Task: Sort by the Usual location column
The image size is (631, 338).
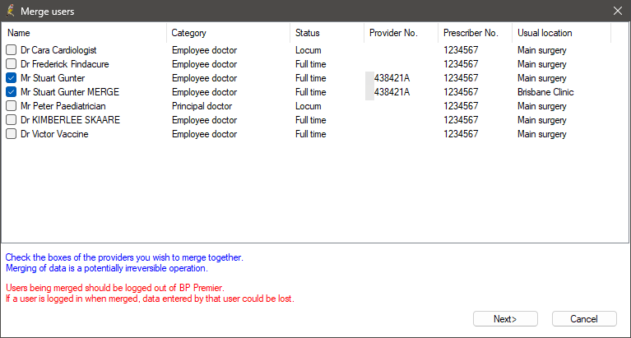Action: tap(561, 33)
